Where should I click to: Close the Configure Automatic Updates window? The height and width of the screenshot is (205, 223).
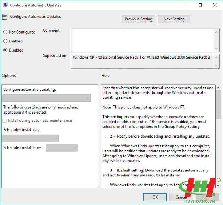[215, 5]
